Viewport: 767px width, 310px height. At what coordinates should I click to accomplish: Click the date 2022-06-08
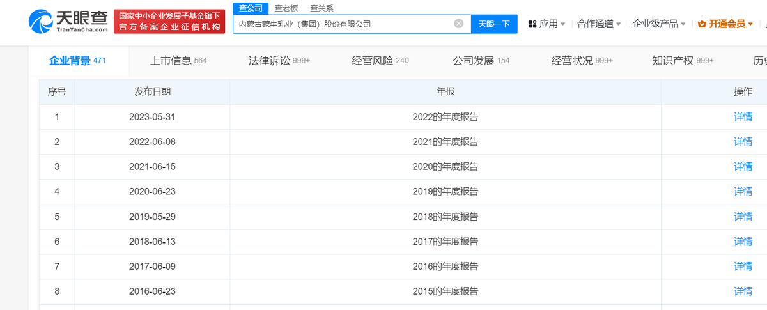pos(152,142)
